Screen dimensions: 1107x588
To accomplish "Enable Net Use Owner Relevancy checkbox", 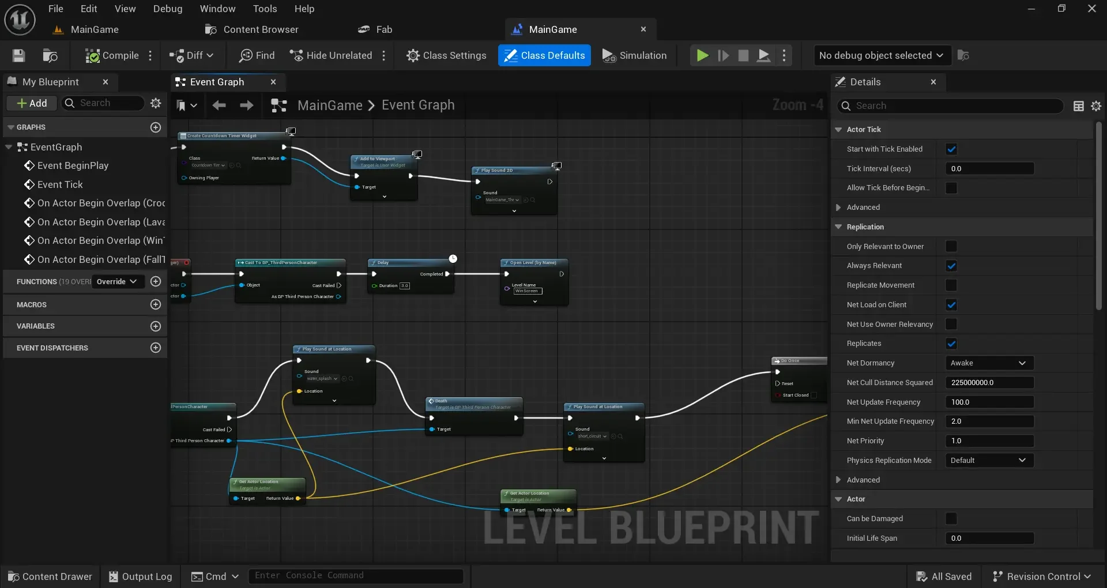I will point(951,325).
